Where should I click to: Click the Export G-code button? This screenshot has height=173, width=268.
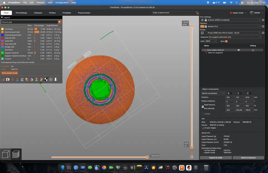[216, 157]
